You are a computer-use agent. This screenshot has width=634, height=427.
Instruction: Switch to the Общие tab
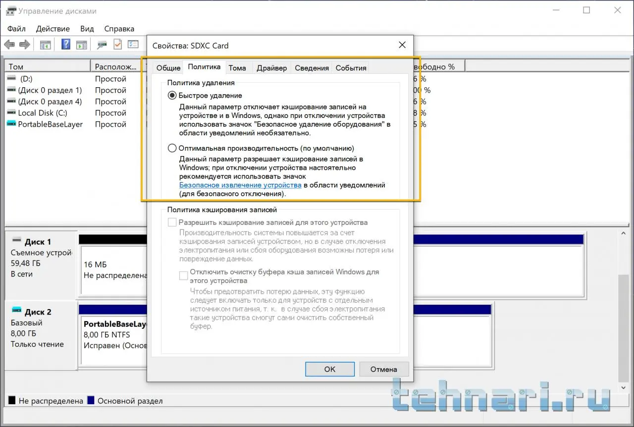(x=168, y=68)
